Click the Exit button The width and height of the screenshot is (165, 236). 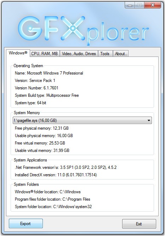[139, 224]
